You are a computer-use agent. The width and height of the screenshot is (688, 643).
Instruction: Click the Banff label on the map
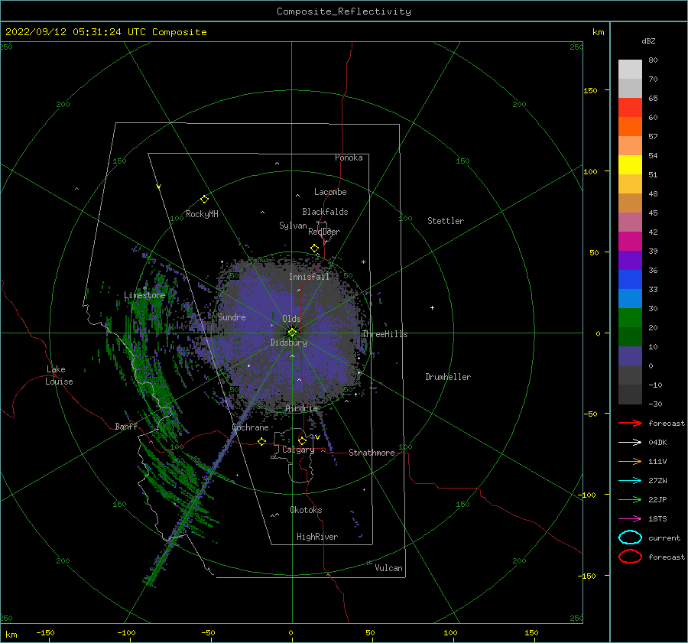tap(126, 427)
